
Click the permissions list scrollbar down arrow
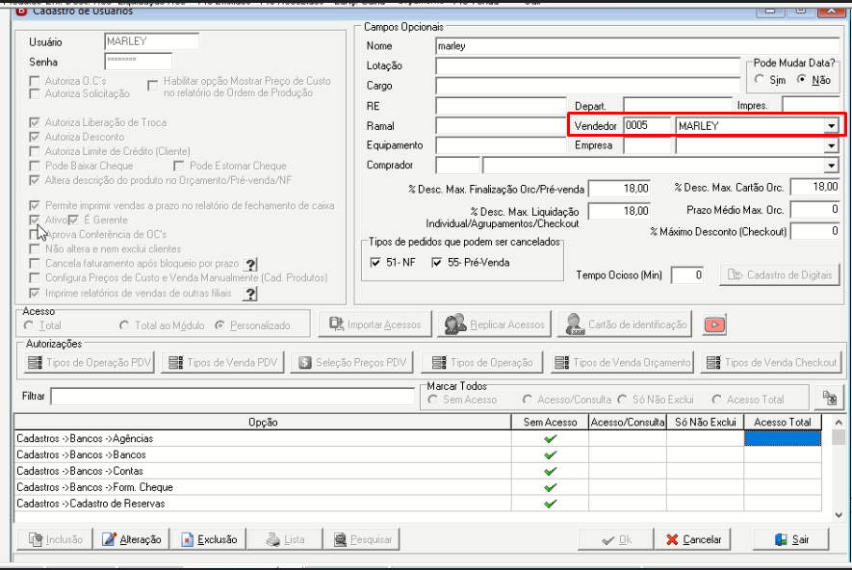coord(839,514)
